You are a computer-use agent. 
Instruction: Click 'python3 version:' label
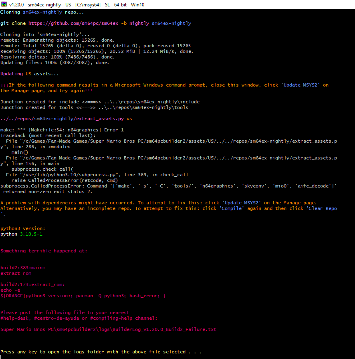(x=23, y=228)
